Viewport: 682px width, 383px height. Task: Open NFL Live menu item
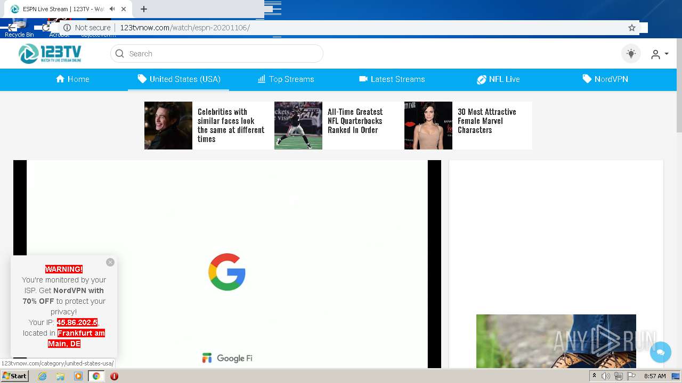pyautogui.click(x=498, y=79)
